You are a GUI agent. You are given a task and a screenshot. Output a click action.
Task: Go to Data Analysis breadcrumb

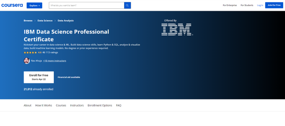66,20
